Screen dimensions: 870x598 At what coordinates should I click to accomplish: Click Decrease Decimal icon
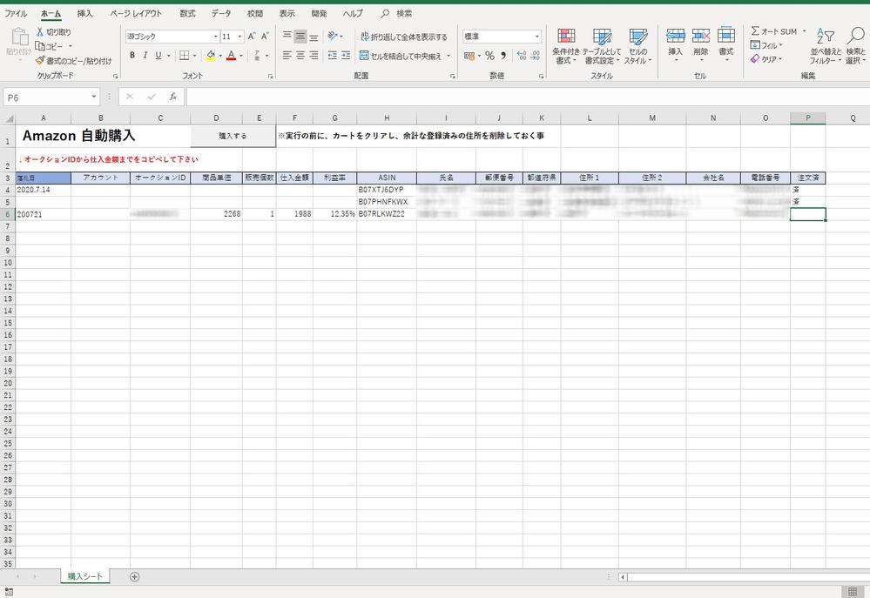(x=536, y=56)
